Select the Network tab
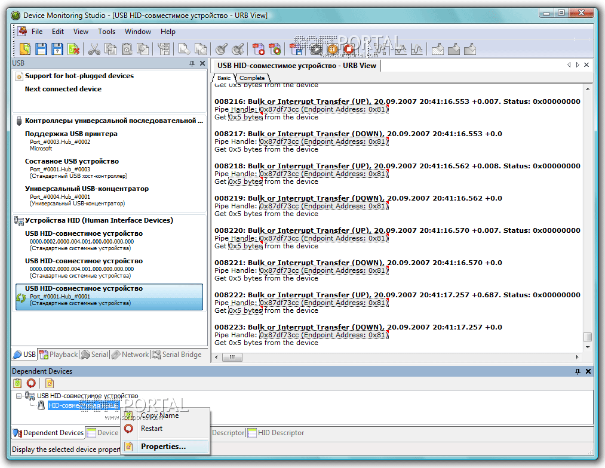 pos(130,355)
